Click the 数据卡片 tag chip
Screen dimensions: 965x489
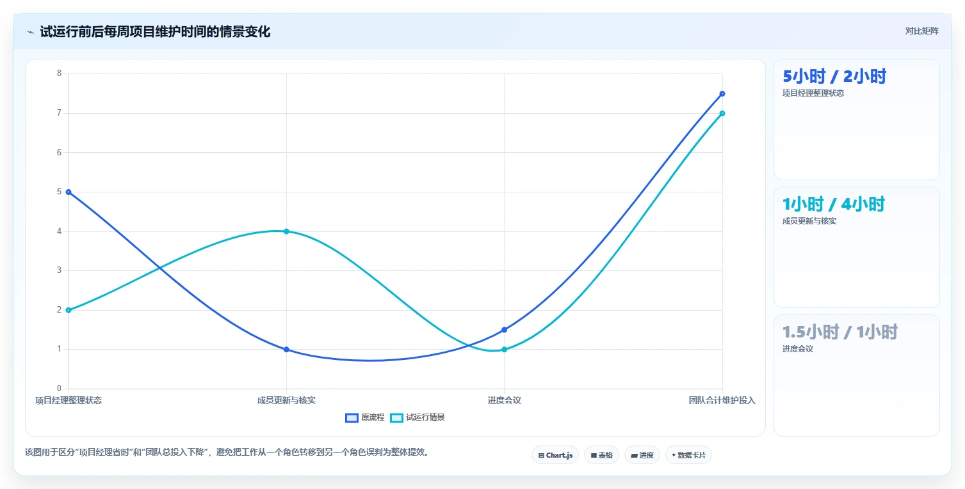click(x=688, y=455)
